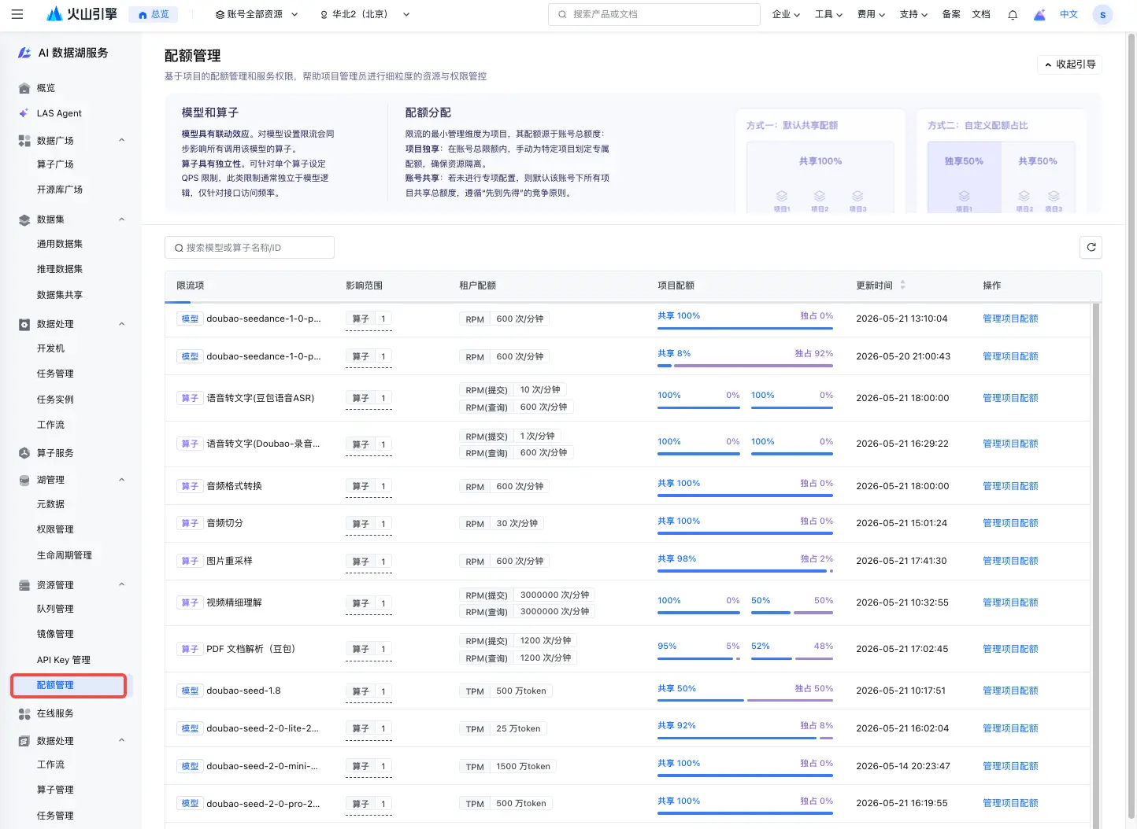Click the 算子 1 scope tag for 音频切分
The image size is (1137, 829).
pos(369,524)
